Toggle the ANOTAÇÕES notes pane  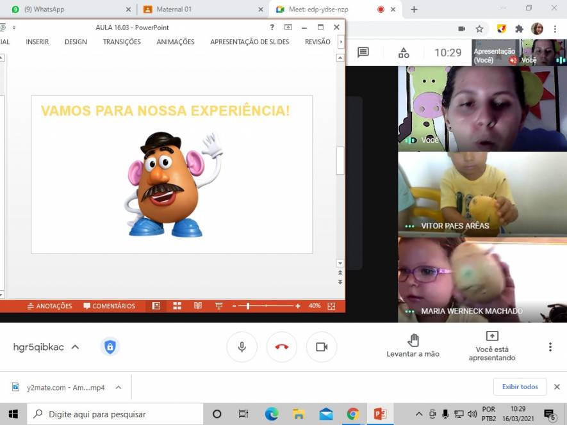click(49, 306)
